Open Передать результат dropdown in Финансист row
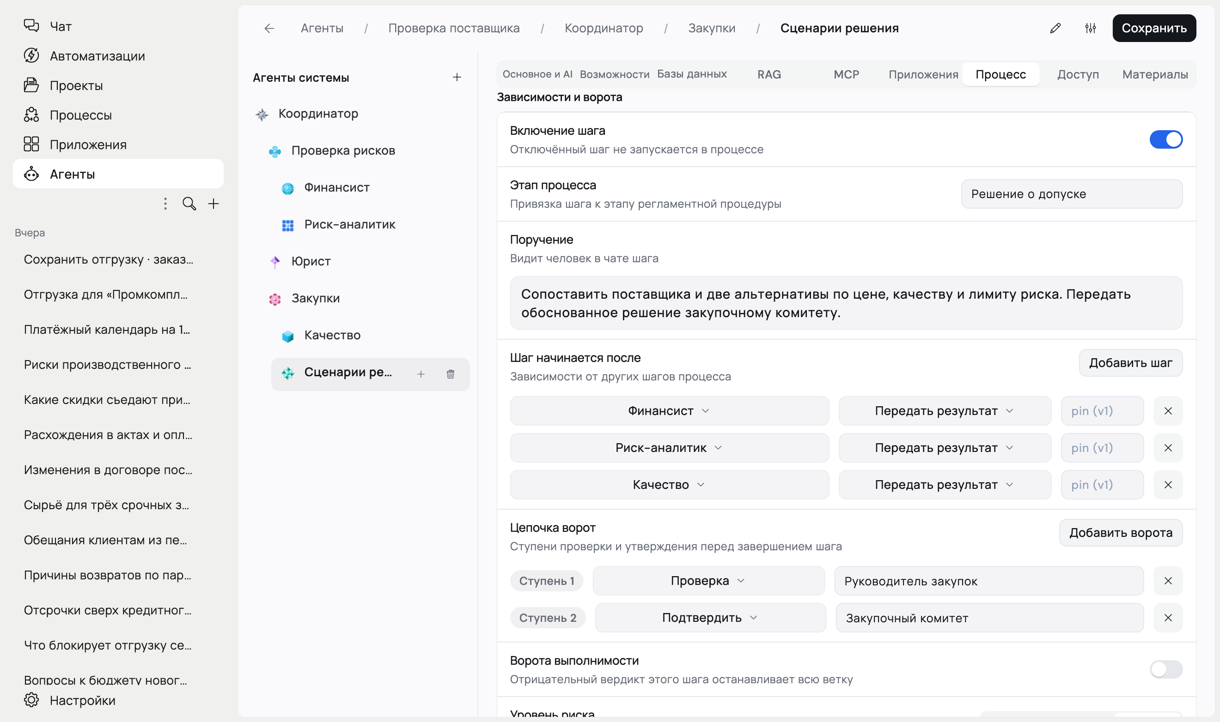 [x=945, y=411]
